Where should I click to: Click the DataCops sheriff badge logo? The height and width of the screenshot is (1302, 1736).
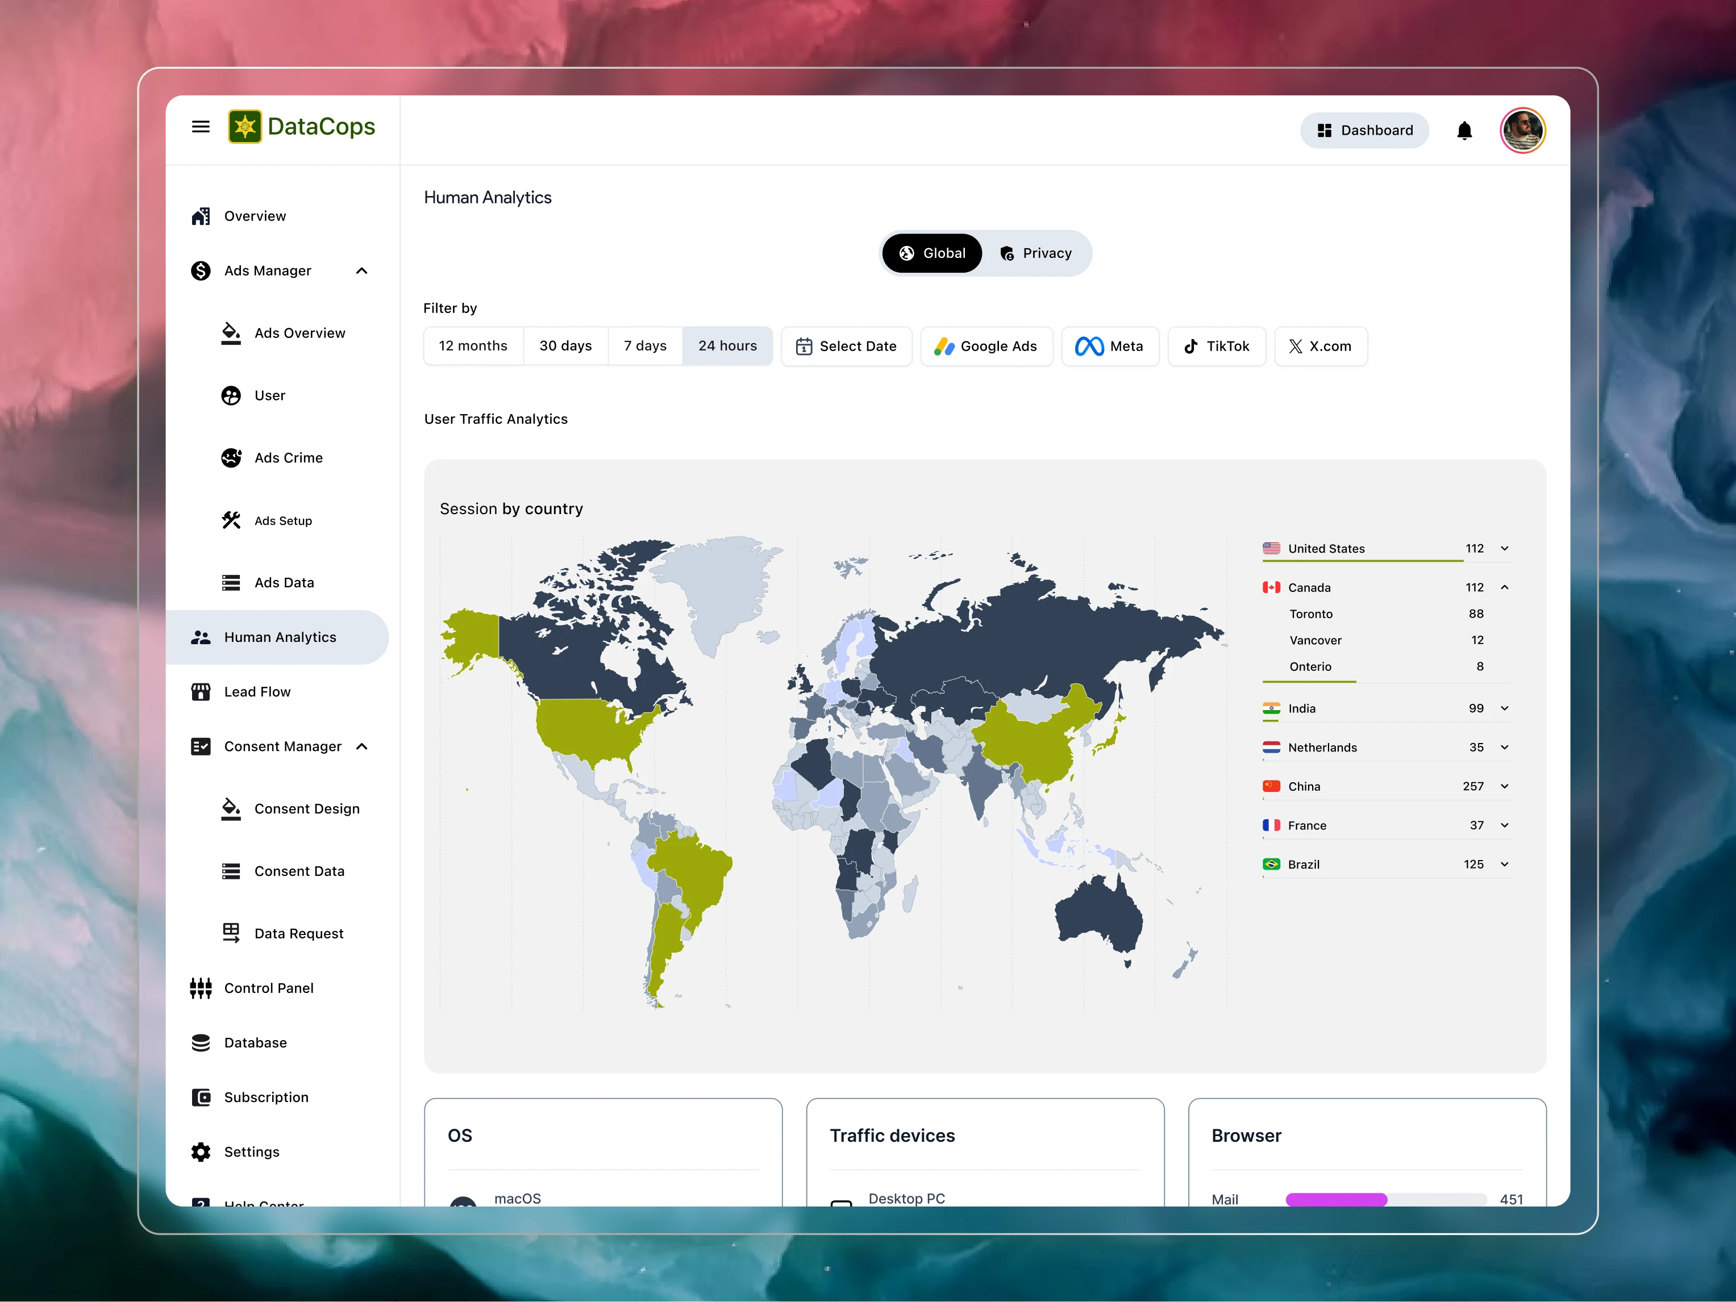click(x=245, y=126)
